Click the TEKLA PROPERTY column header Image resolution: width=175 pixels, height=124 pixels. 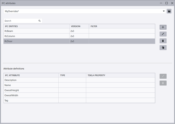[x=120, y=75]
